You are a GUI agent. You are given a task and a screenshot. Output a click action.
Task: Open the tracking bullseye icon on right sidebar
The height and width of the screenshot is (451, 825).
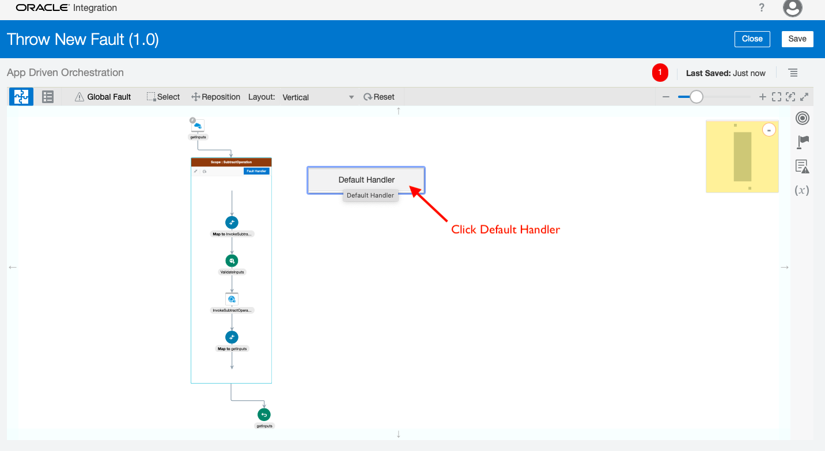803,118
